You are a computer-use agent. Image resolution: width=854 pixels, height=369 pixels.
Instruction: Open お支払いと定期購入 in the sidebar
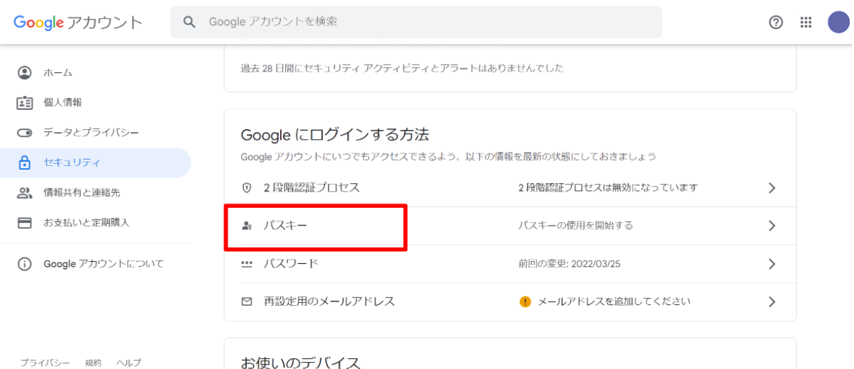point(95,222)
